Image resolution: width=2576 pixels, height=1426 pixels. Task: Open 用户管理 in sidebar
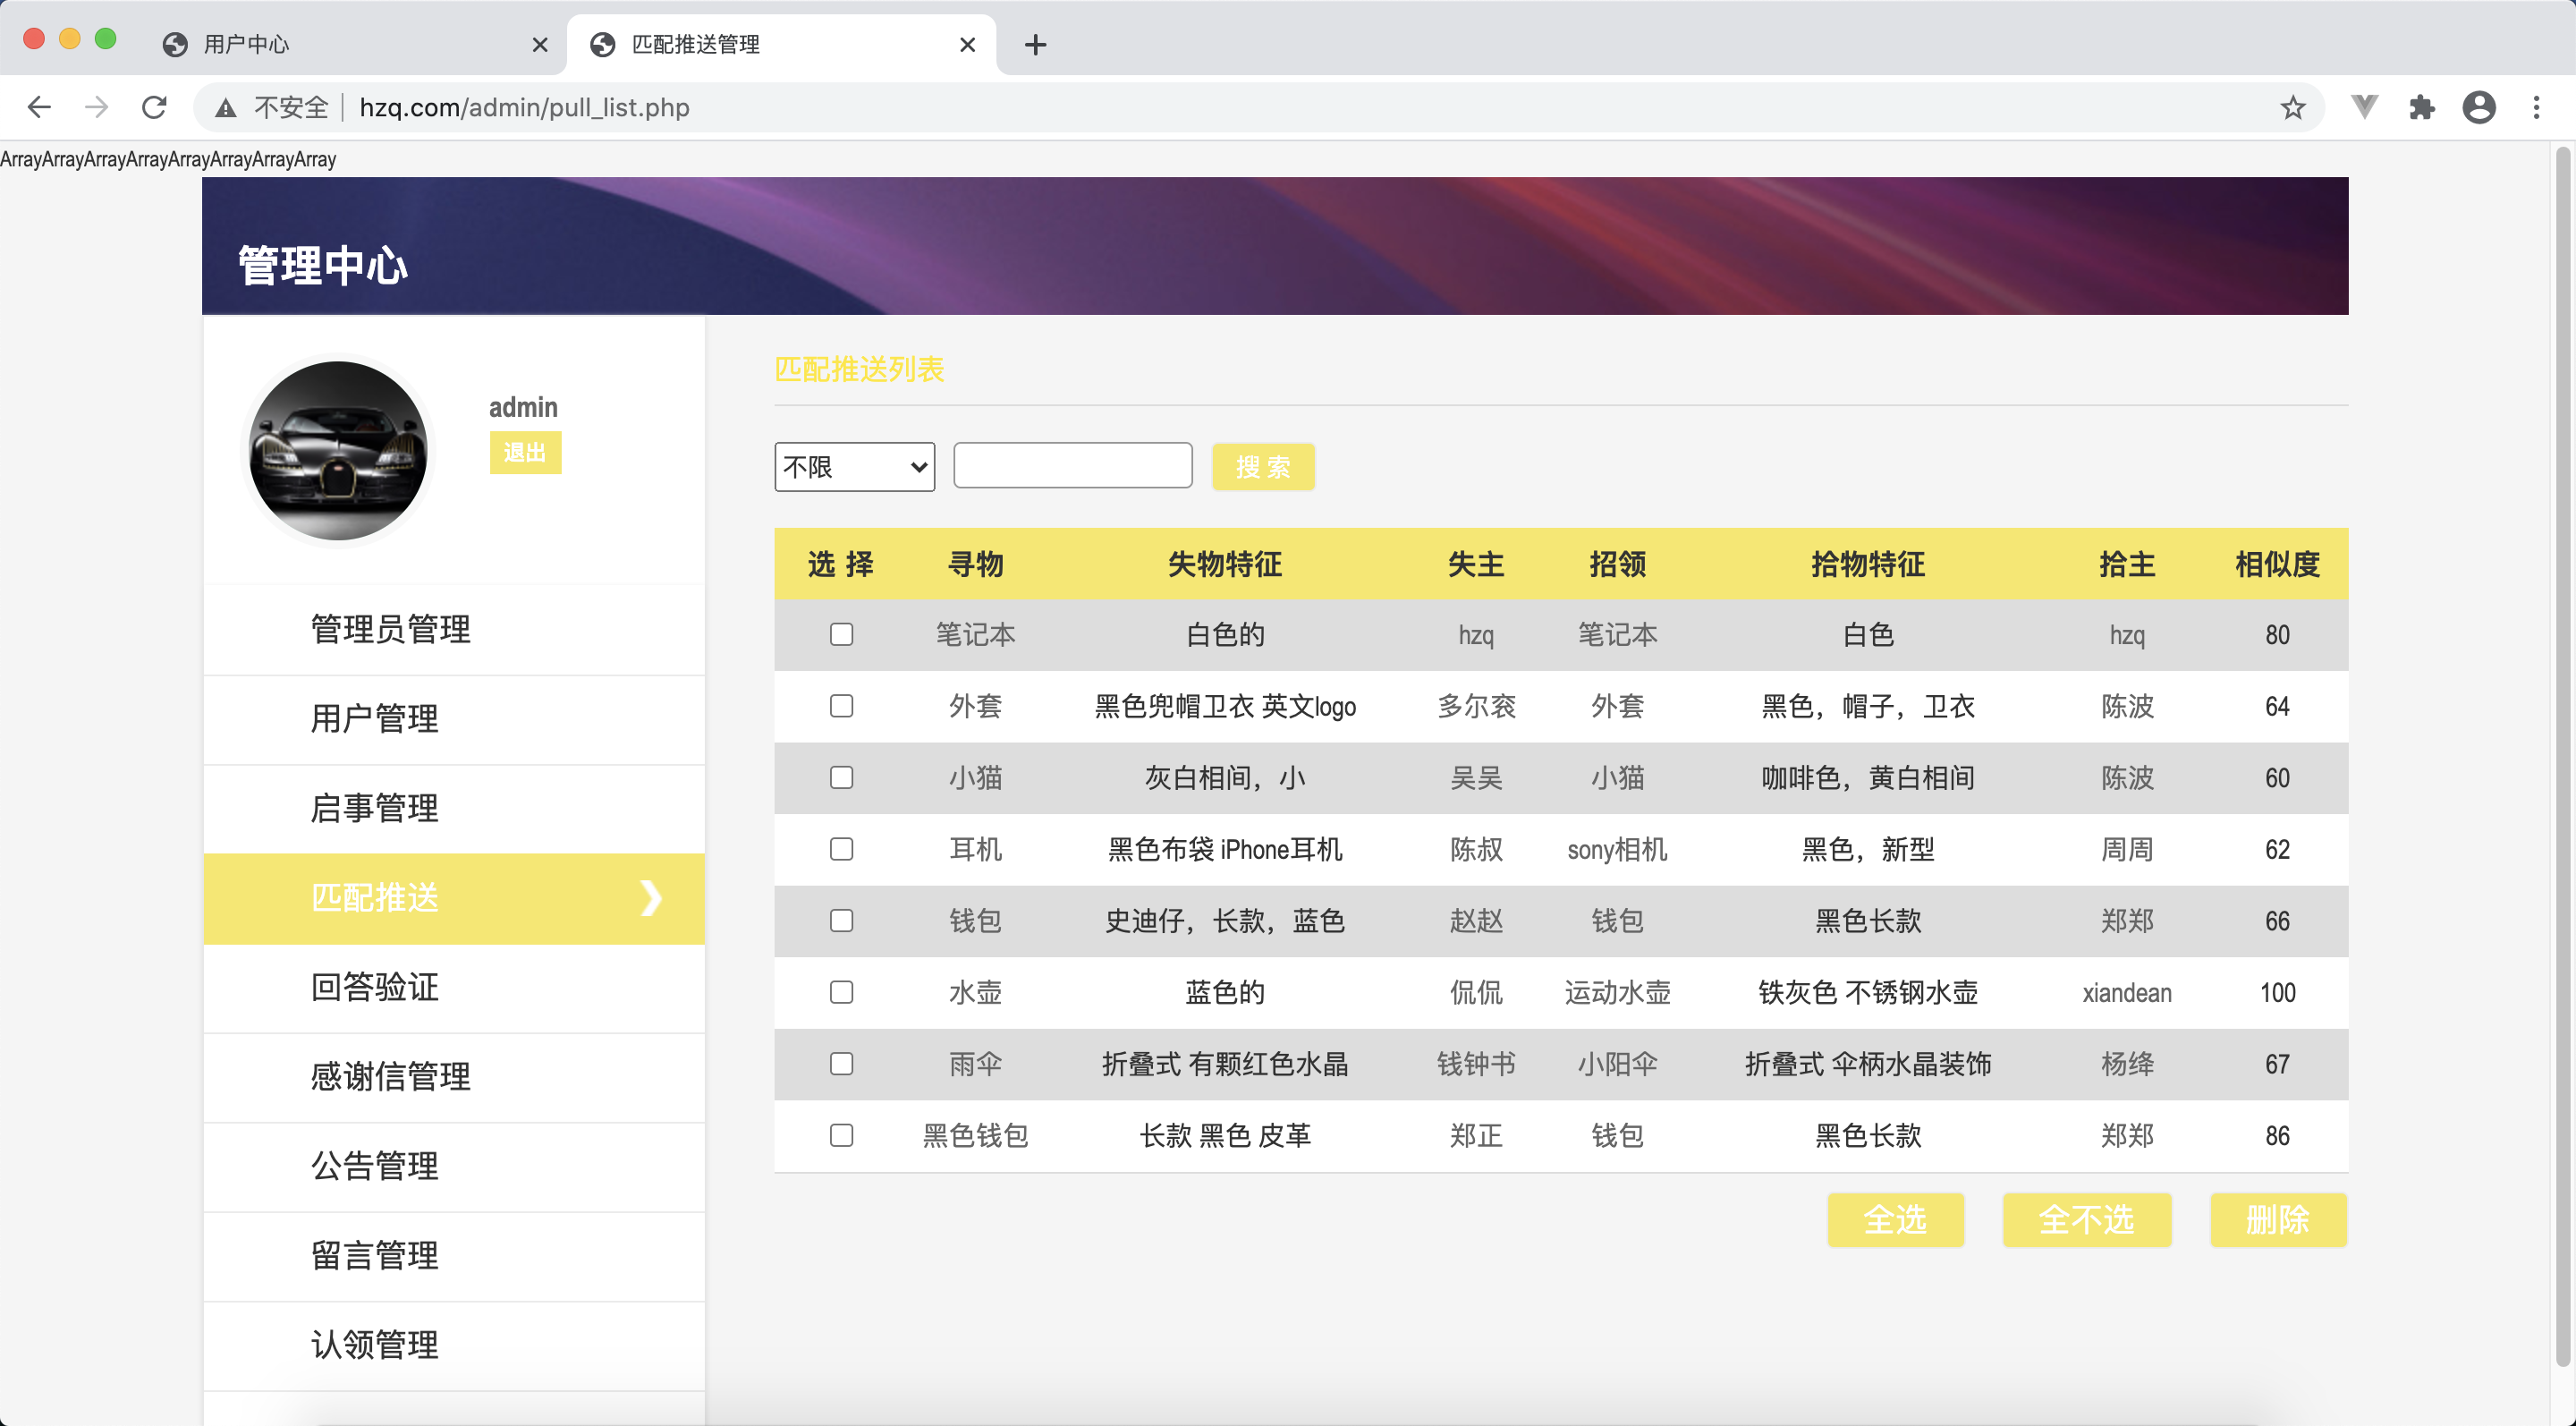tap(454, 719)
